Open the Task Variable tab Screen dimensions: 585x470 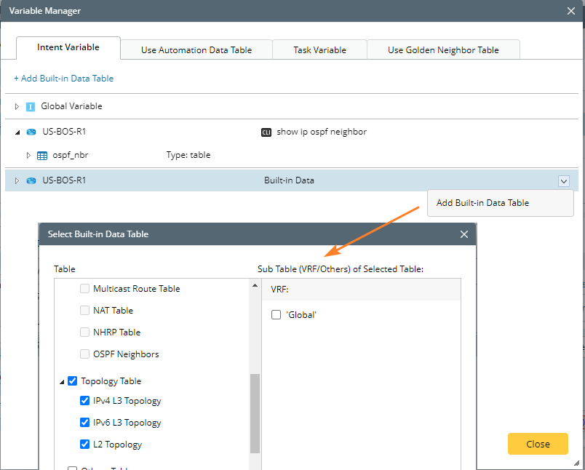pyautogui.click(x=319, y=50)
